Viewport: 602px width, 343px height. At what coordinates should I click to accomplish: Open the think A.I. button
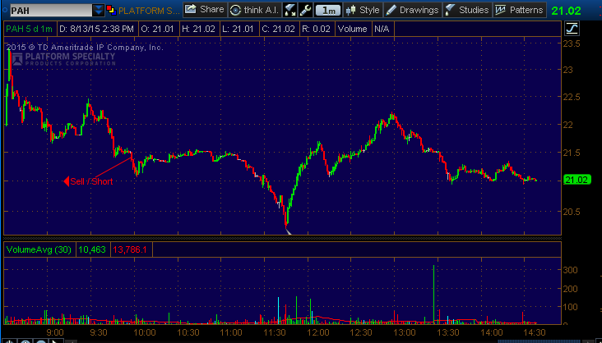(x=255, y=10)
